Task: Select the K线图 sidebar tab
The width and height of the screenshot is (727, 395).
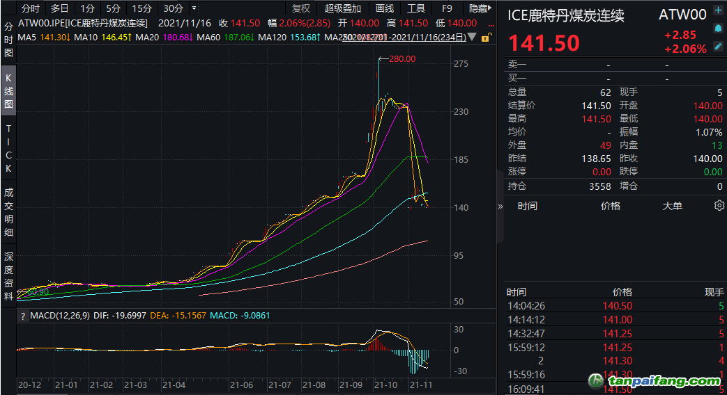Action: (8, 90)
